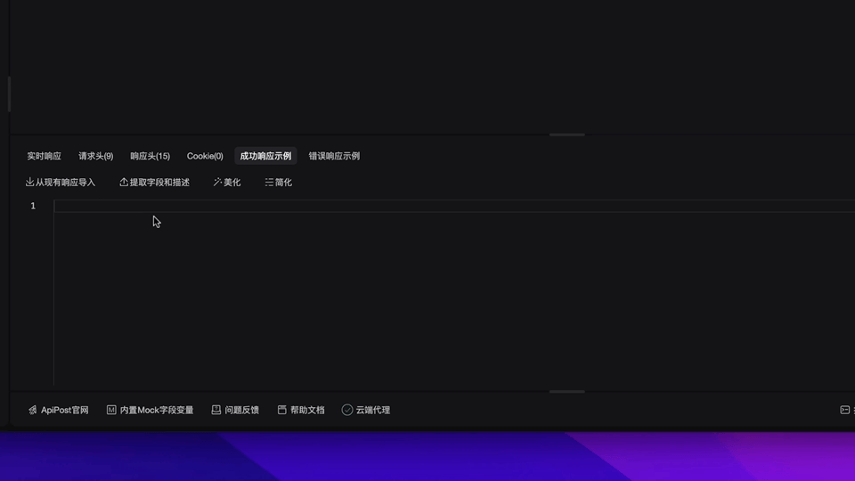This screenshot has height=481, width=855.
Task: Click the resize handle above the response tabs
Action: [567, 135]
